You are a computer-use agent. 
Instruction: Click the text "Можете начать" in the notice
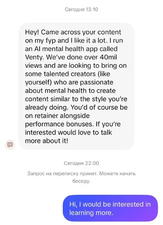[x=117, y=174]
